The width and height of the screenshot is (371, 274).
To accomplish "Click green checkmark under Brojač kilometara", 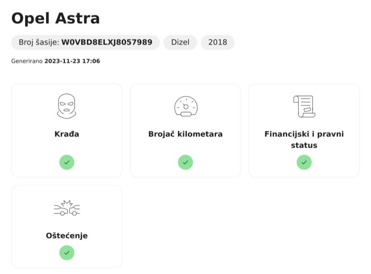I will [185, 162].
